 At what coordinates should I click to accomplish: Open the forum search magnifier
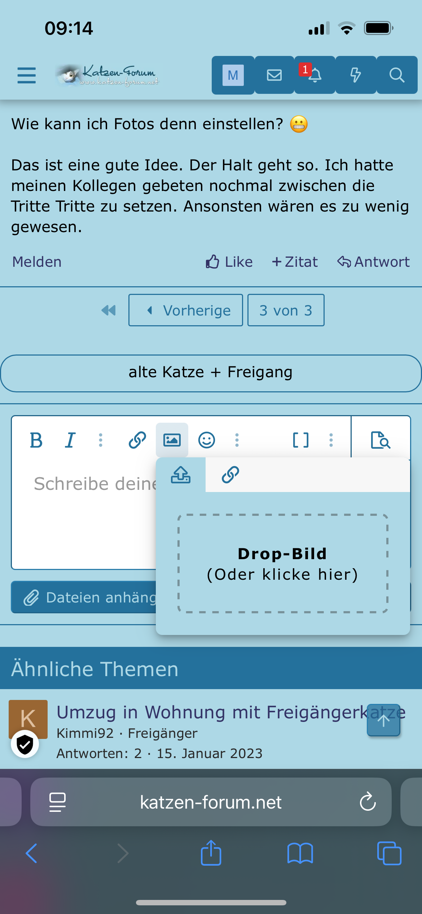pyautogui.click(x=397, y=75)
